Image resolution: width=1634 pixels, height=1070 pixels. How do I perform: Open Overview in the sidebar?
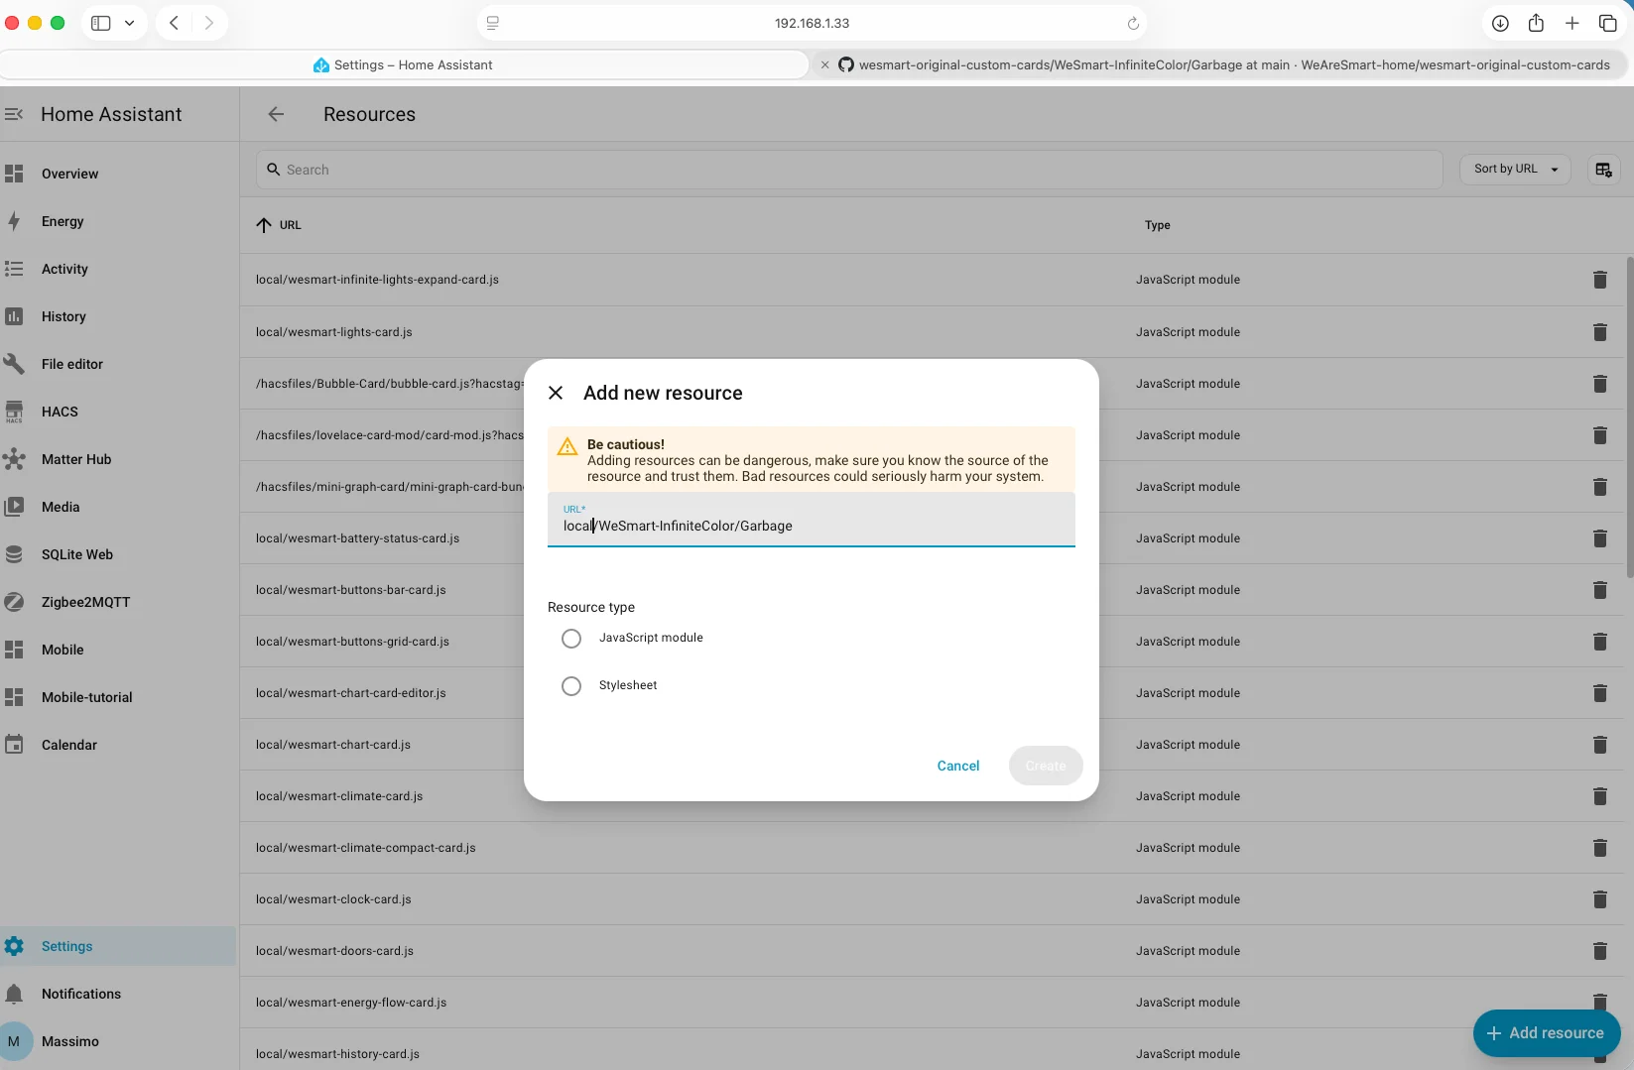pos(69,174)
